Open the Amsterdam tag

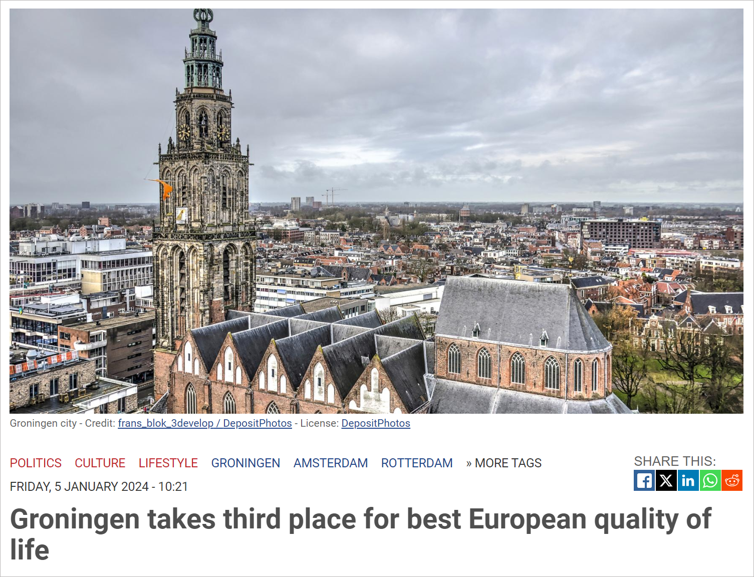point(331,463)
